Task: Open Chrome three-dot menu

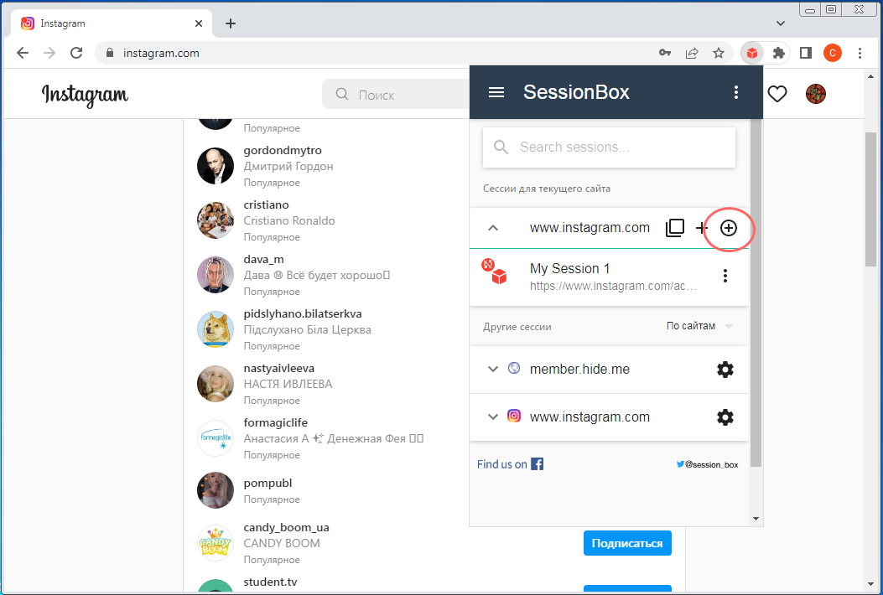Action: tap(860, 54)
